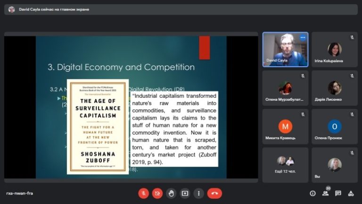This screenshot has height=204, width=362.
Task: Select Олена Мурзабулат participant tile
Action: pyautogui.click(x=285, y=88)
